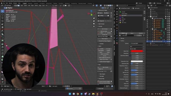Open the Material properties tab

[117, 43]
